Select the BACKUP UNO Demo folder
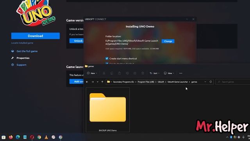The width and height of the screenshot is (250, 141). click(x=108, y=110)
